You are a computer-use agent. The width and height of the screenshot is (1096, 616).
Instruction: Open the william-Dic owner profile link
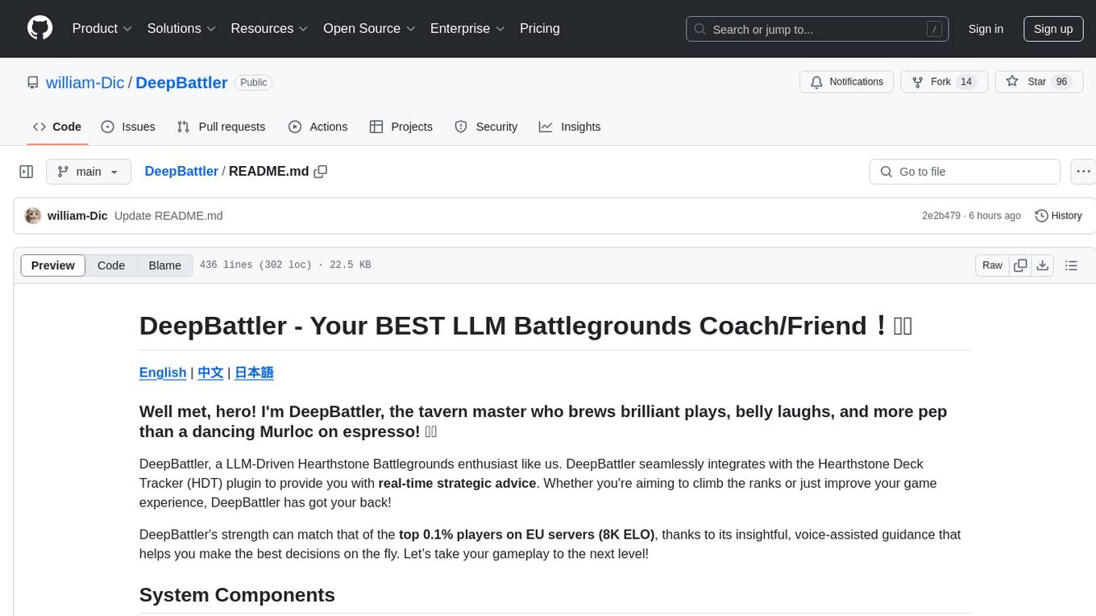[85, 82]
